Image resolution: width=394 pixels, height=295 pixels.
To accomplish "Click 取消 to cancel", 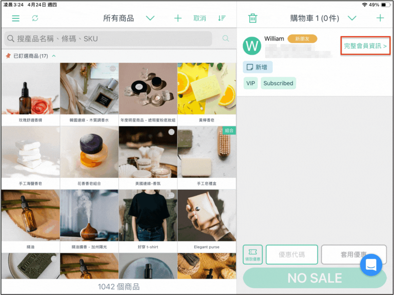I will 200,18.
